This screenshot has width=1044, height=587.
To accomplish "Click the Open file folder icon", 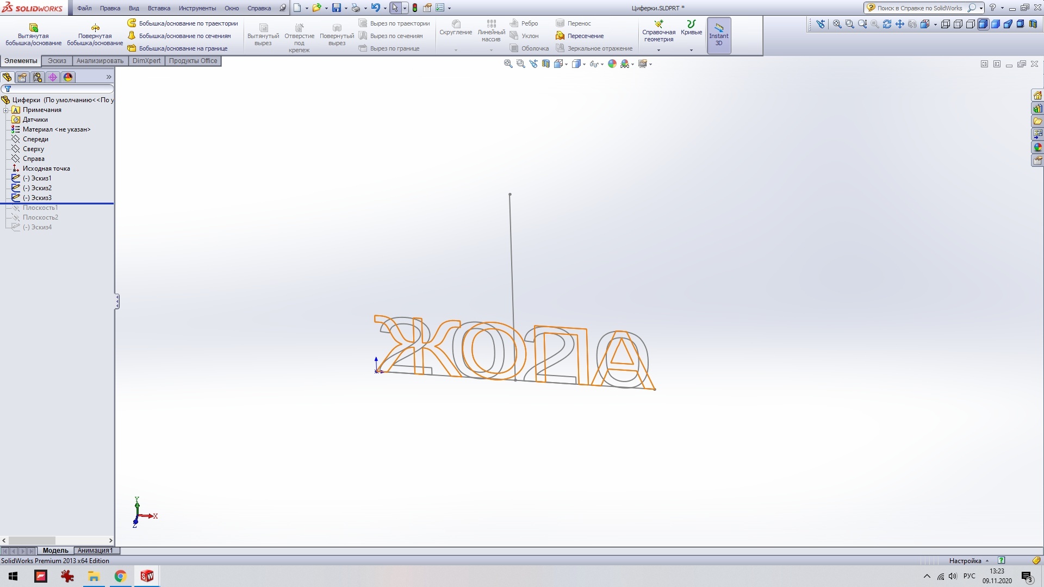I will pyautogui.click(x=316, y=8).
